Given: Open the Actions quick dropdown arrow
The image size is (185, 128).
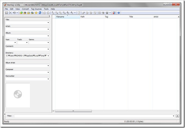Looking at the screenshot, I should coord(75,13).
